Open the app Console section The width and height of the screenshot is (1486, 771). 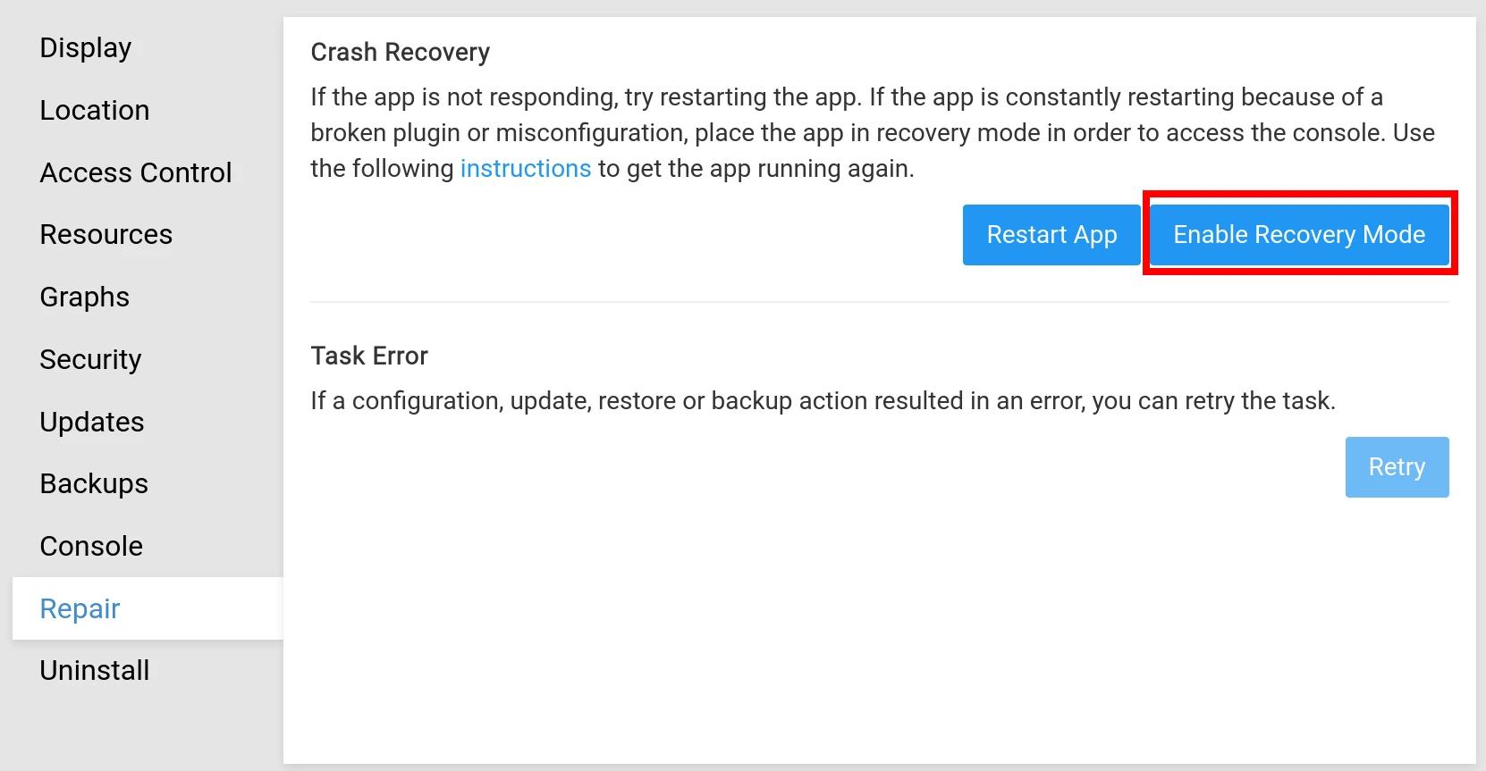click(91, 545)
